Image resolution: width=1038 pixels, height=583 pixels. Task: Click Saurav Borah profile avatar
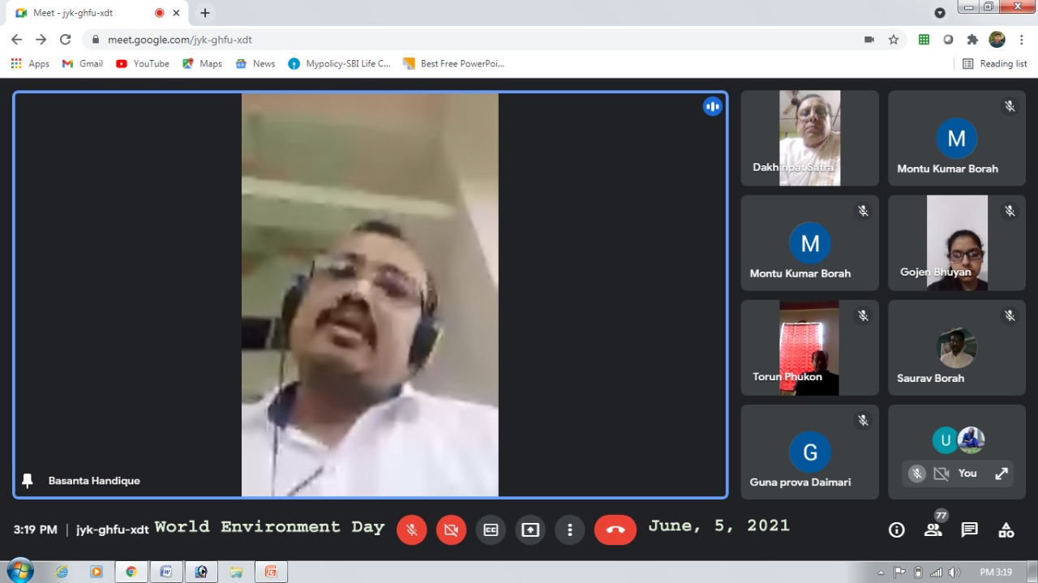[x=957, y=348]
